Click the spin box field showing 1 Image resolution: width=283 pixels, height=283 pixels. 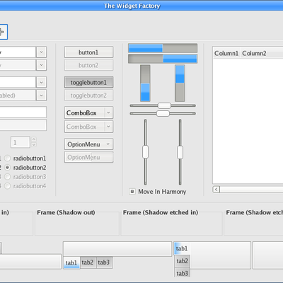click(x=21, y=142)
